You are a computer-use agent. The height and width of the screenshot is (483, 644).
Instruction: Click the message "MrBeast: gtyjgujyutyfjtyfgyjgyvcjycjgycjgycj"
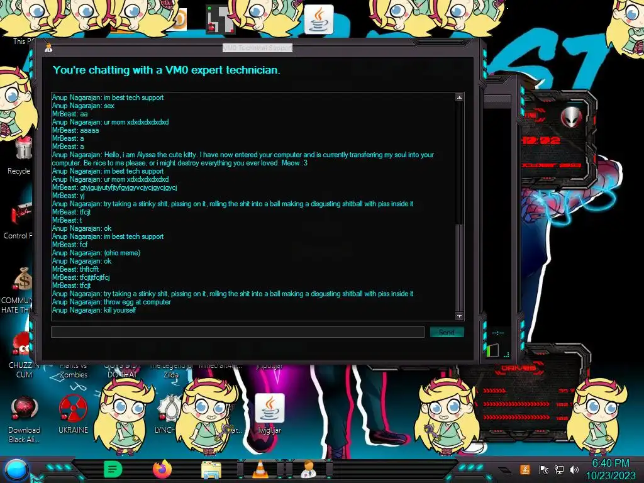click(114, 187)
